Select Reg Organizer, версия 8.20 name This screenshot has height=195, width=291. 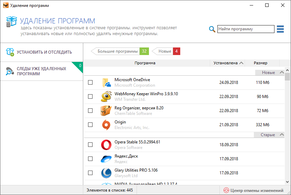139,108
